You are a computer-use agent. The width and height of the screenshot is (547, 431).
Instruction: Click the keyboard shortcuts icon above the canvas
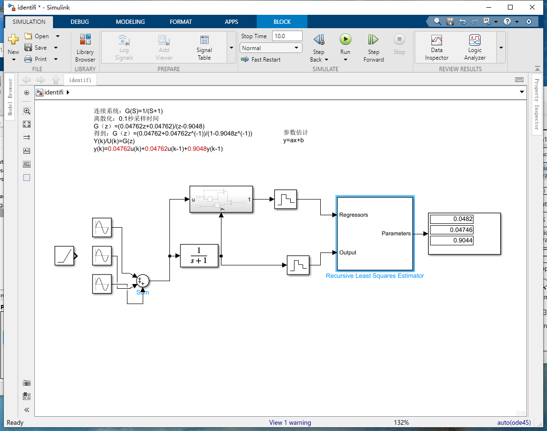coord(519,80)
